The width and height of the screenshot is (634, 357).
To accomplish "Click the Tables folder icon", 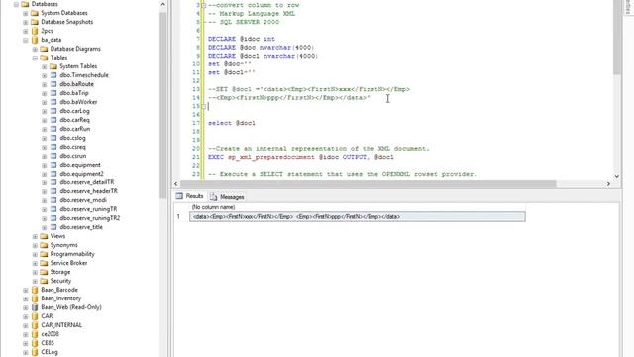I will tap(44, 58).
